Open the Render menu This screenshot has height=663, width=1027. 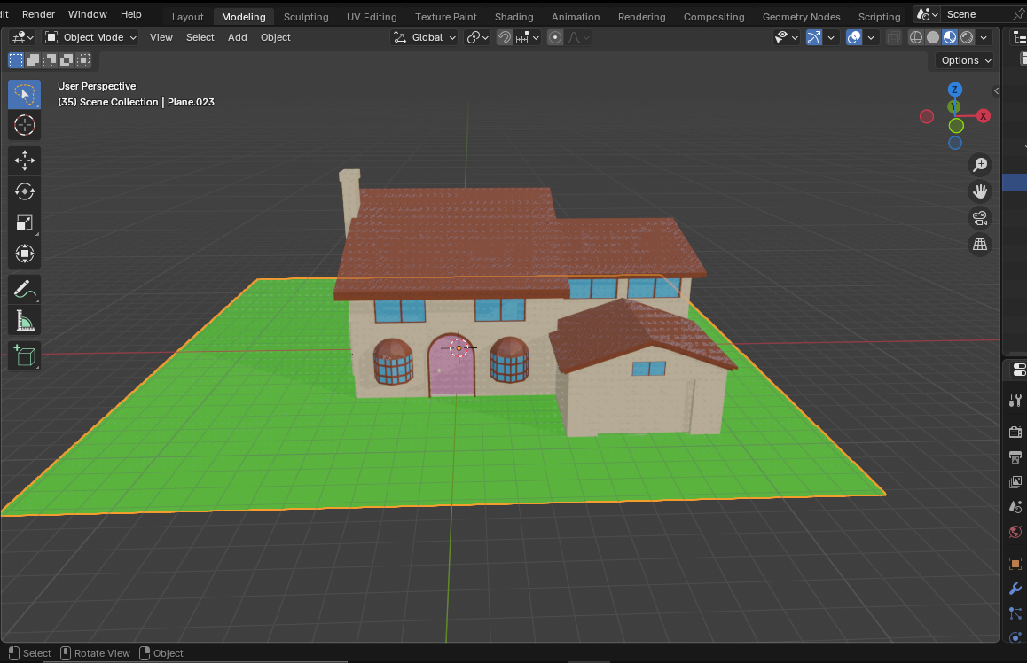39,14
